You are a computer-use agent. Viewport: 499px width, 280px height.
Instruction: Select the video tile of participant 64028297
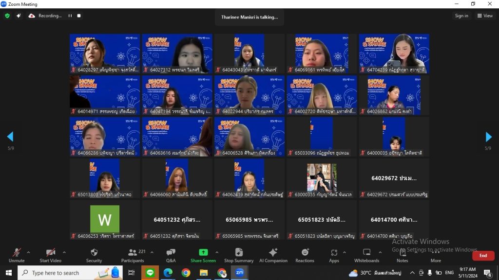(x=105, y=53)
